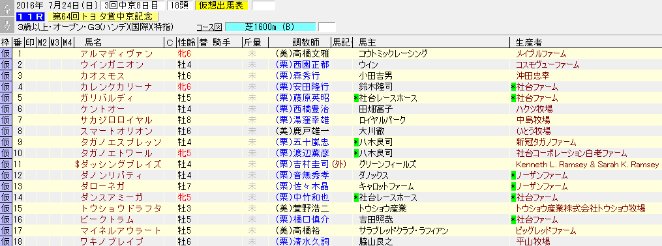This screenshot has height=246, width=662.
Task: Click green asterisk mark beside breeder ノーザンファーム in ダノンリバティ row
Action: click(x=513, y=175)
